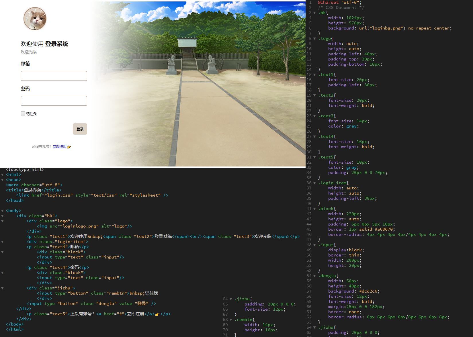Enable the 记住我 checkbox
Image resolution: width=473 pixels, height=337 pixels.
coord(23,114)
